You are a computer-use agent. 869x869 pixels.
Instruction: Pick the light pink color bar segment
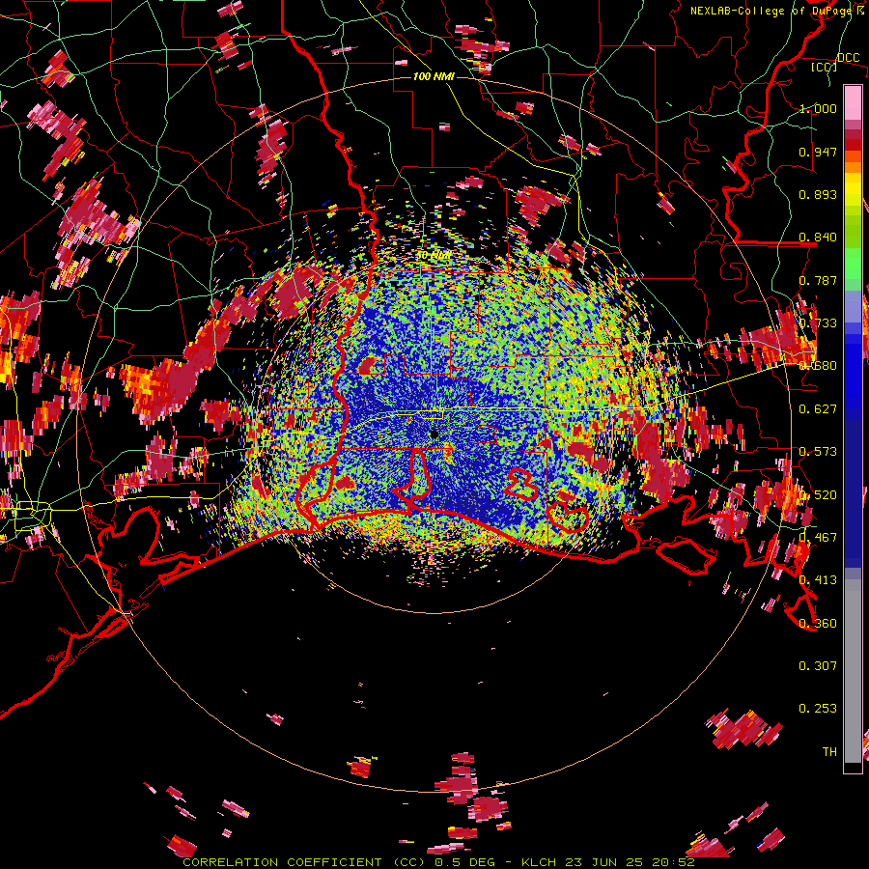(x=853, y=103)
